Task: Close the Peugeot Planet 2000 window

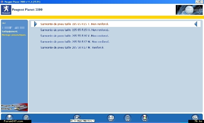Action: pyautogui.click(x=202, y=2)
